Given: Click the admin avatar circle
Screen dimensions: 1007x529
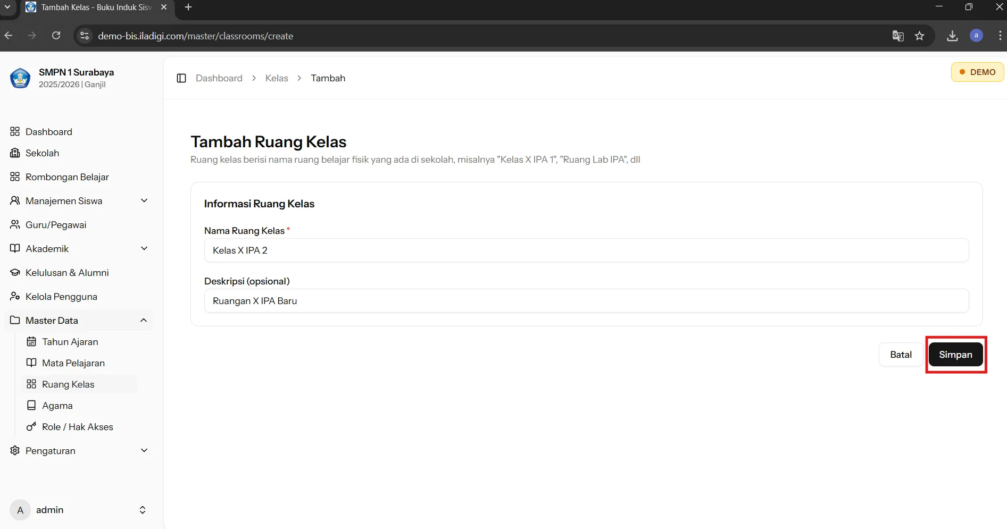Looking at the screenshot, I should 20,510.
